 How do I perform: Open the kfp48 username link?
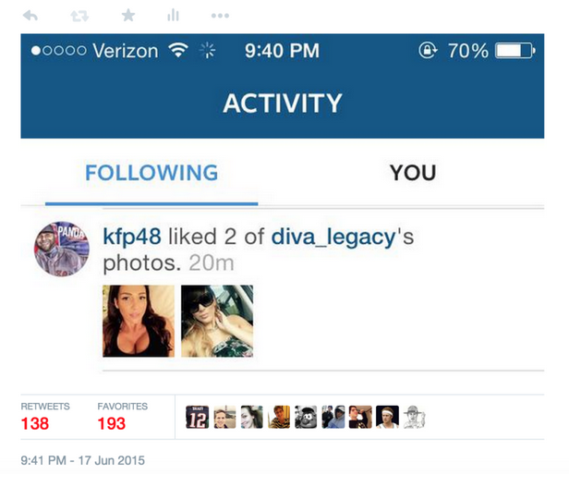[132, 237]
